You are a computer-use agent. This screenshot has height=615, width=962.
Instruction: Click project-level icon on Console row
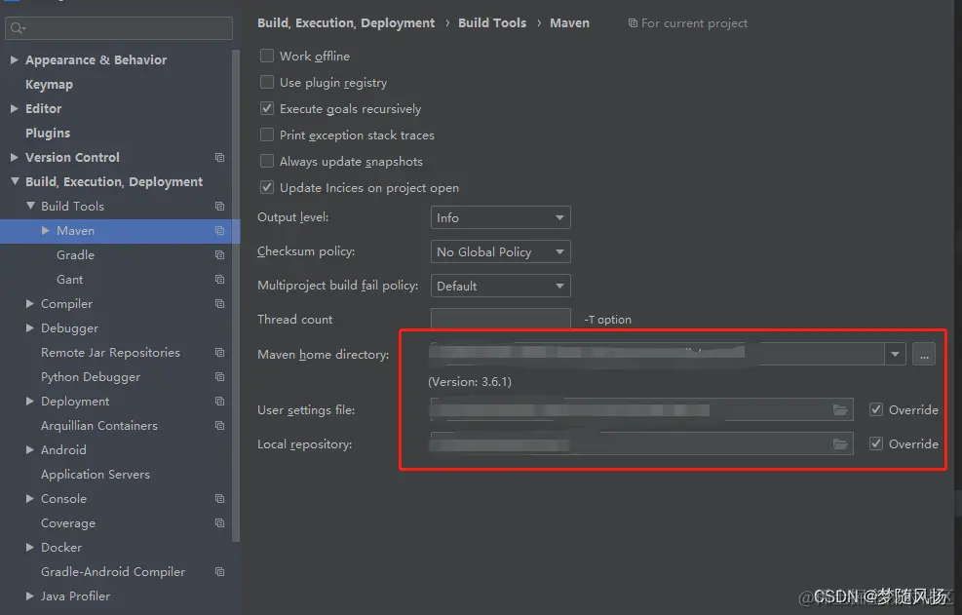pos(219,499)
